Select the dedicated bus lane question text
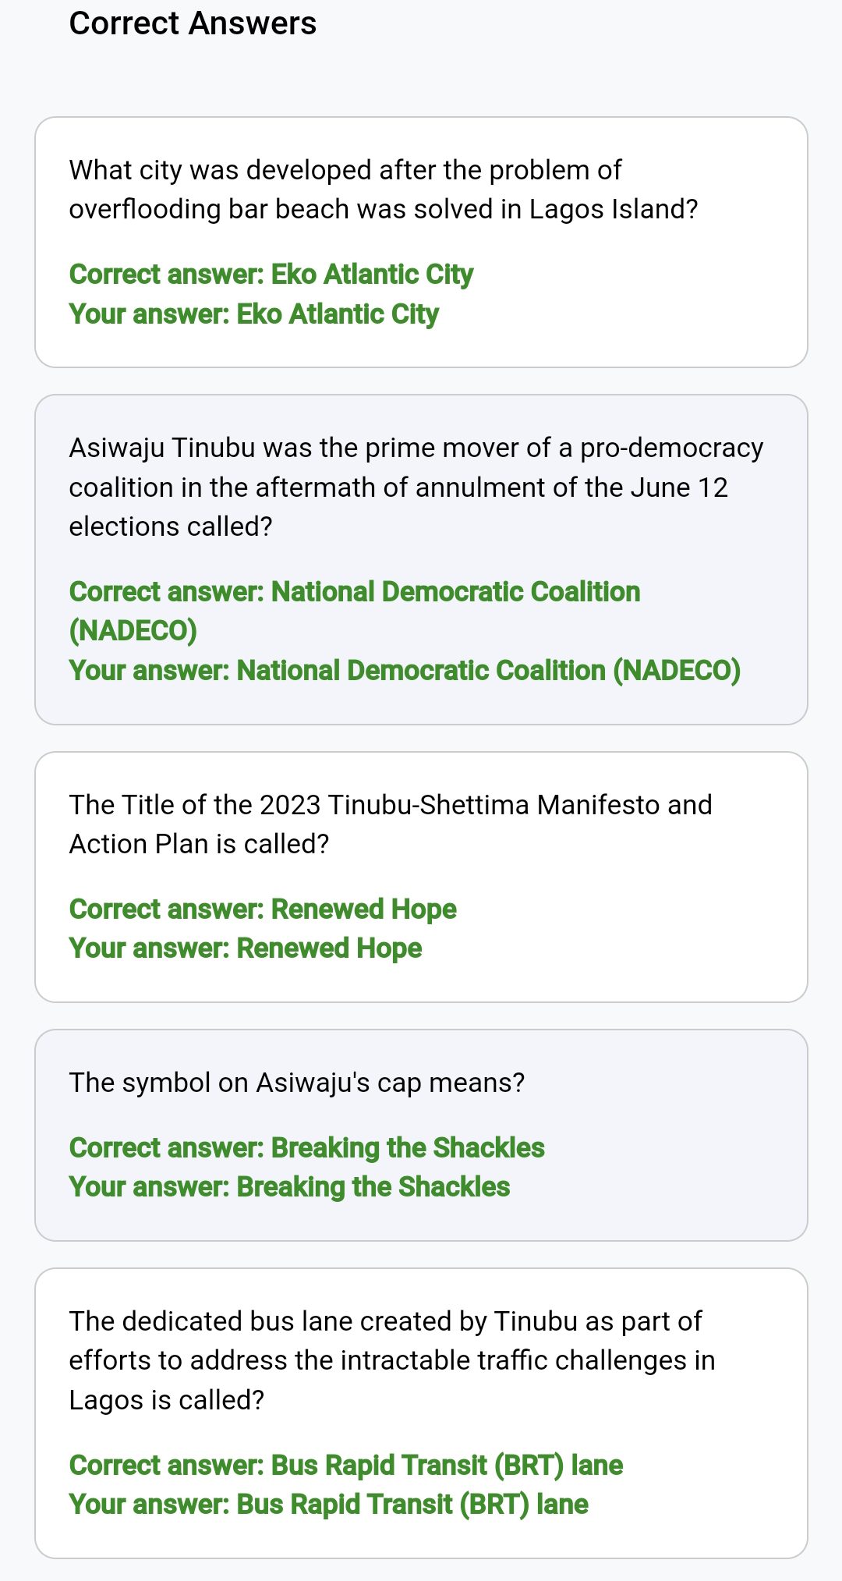Screen dimensions: 842x1581 [x=392, y=1360]
